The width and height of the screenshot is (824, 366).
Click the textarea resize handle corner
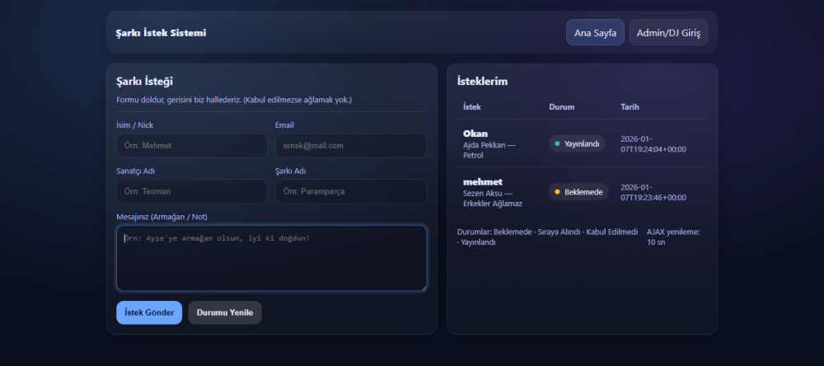[x=423, y=288]
